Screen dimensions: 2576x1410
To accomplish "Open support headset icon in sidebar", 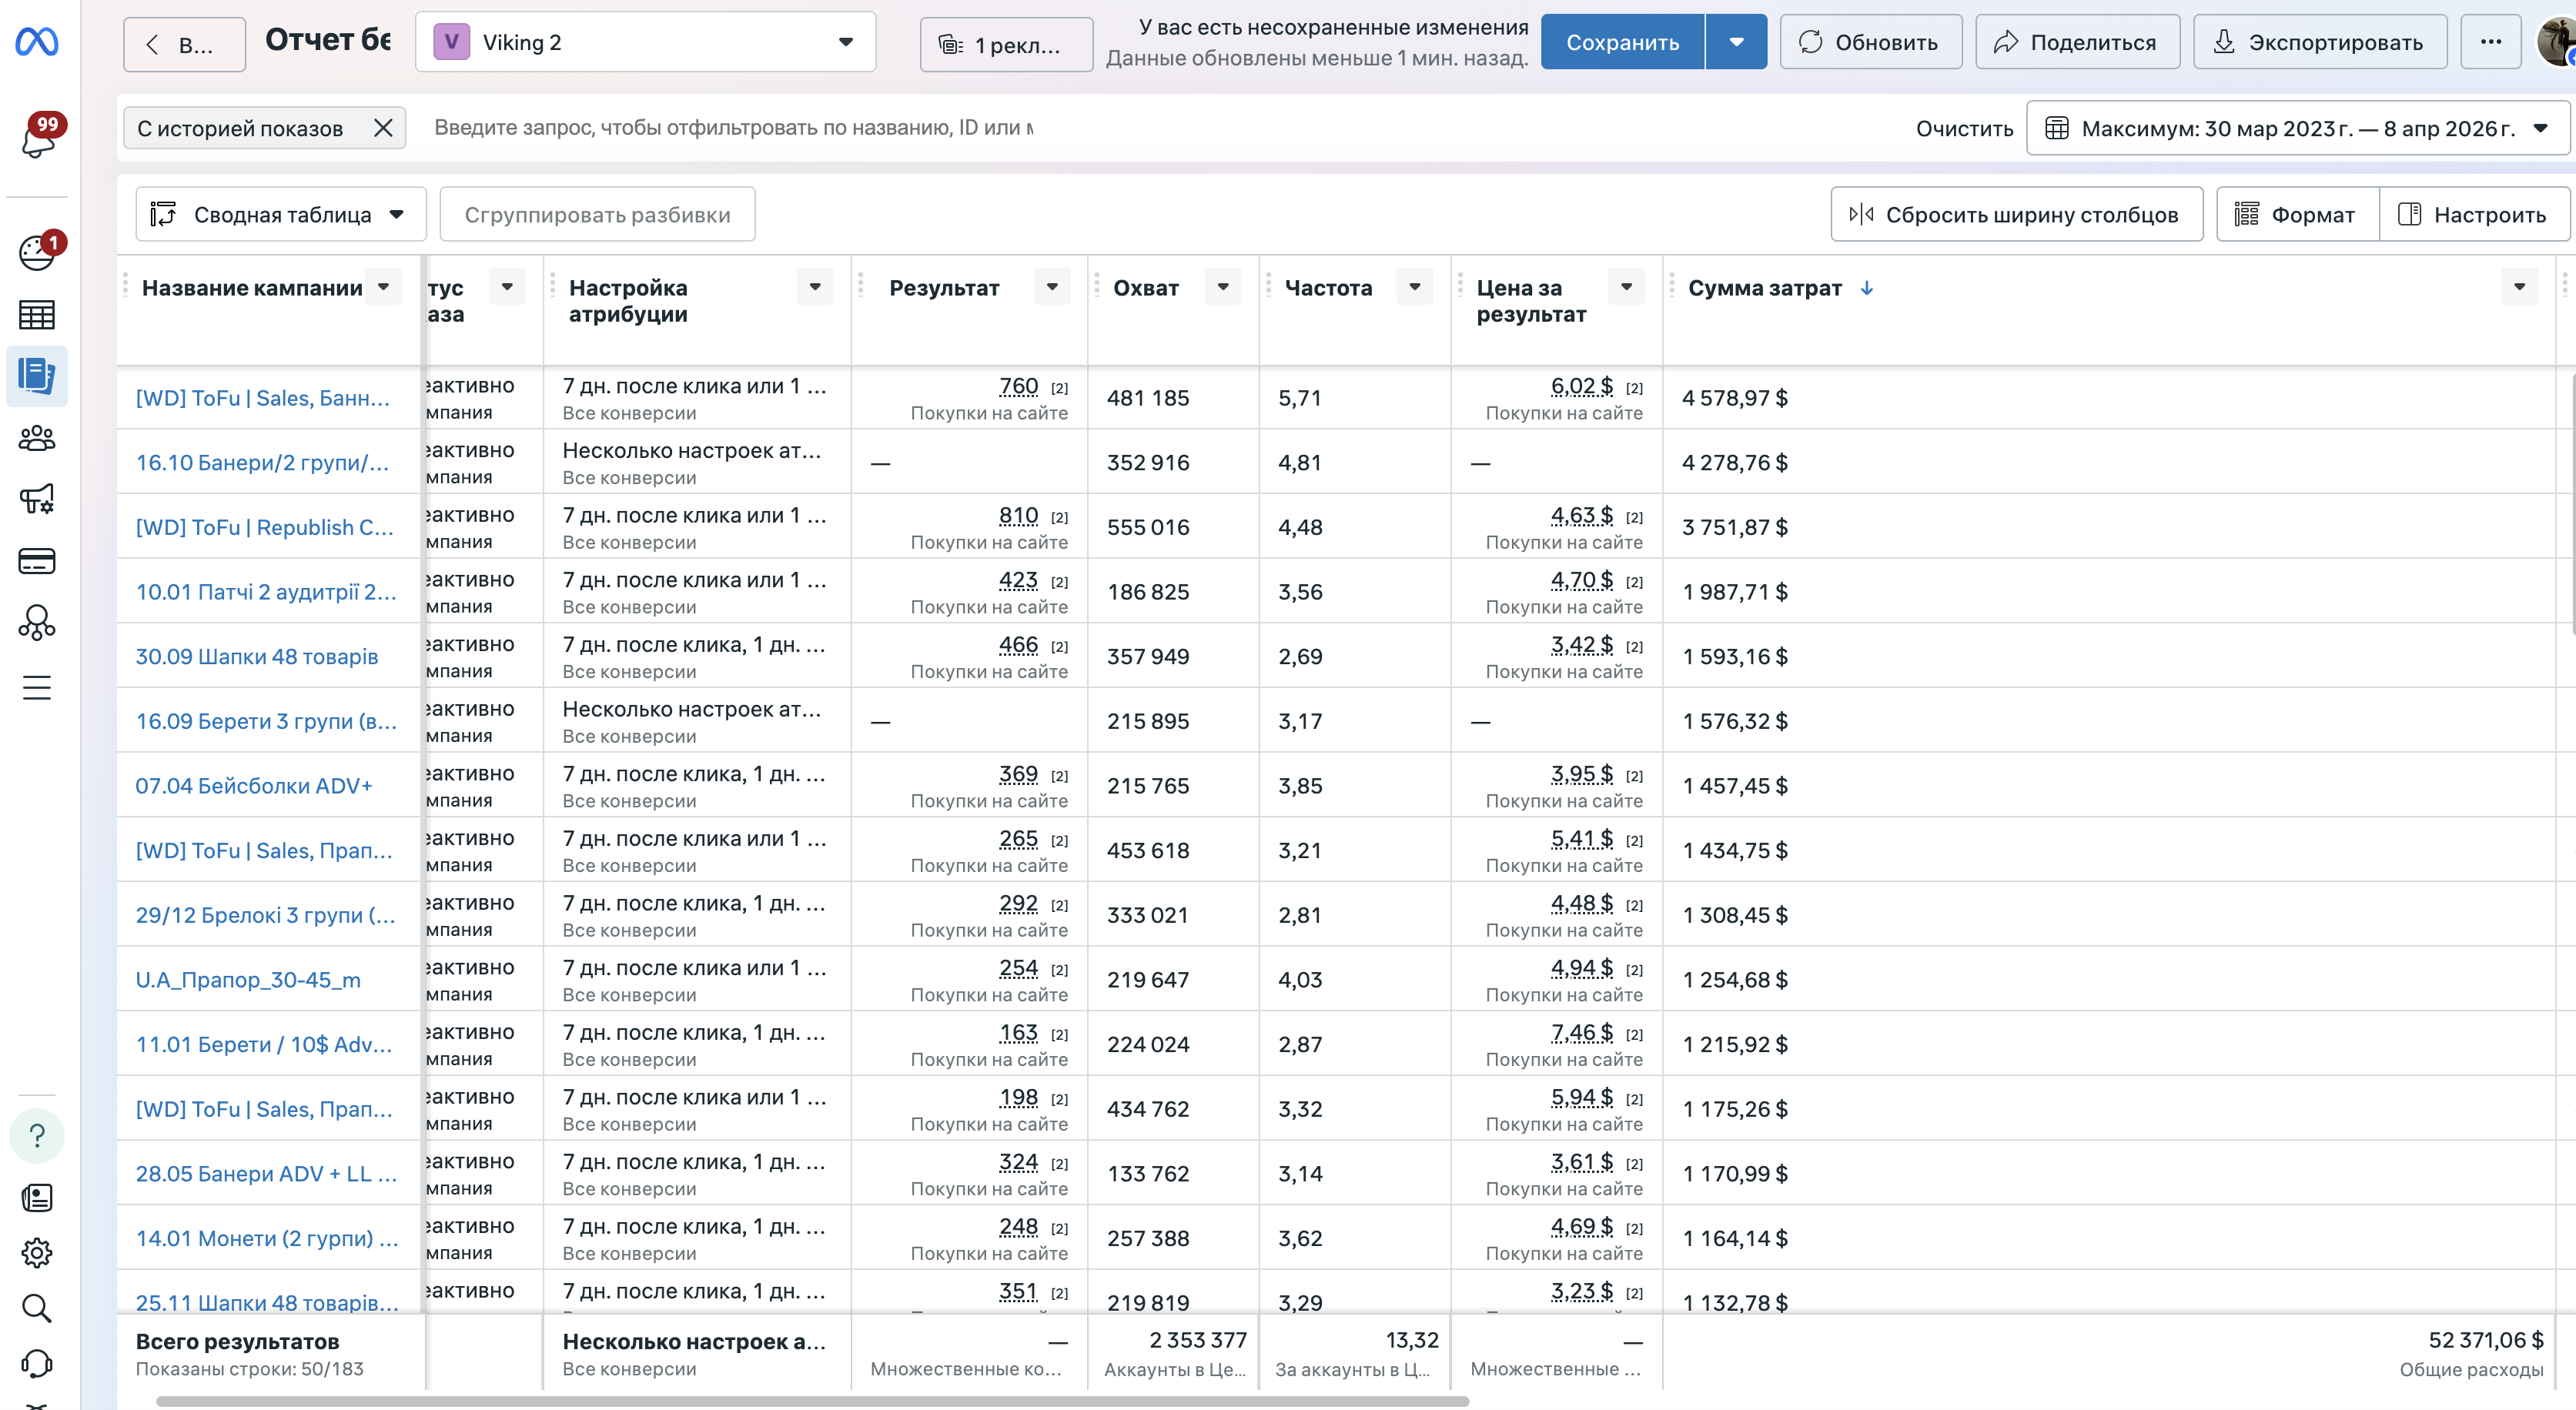I will [37, 1363].
